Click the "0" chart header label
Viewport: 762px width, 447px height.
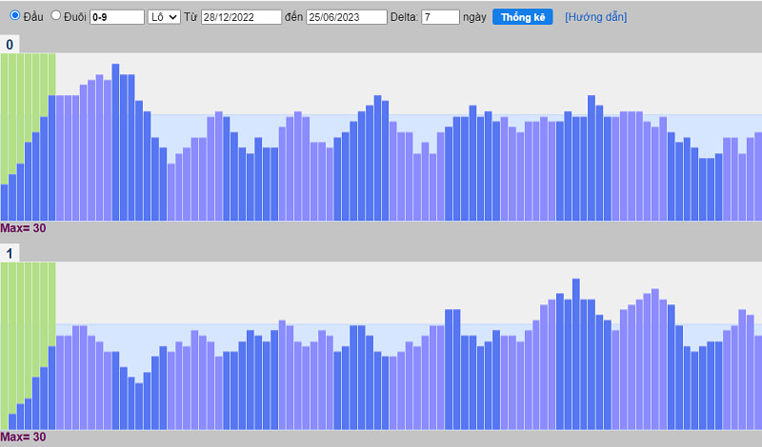click(10, 45)
